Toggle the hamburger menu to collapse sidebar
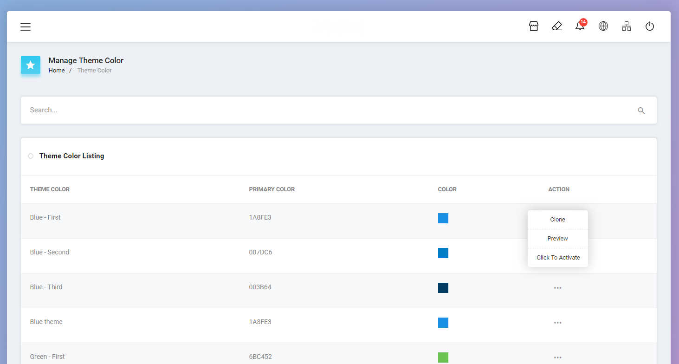679x364 pixels. (26, 26)
